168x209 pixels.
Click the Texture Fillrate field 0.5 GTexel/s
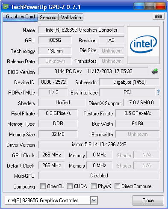coord(138,113)
